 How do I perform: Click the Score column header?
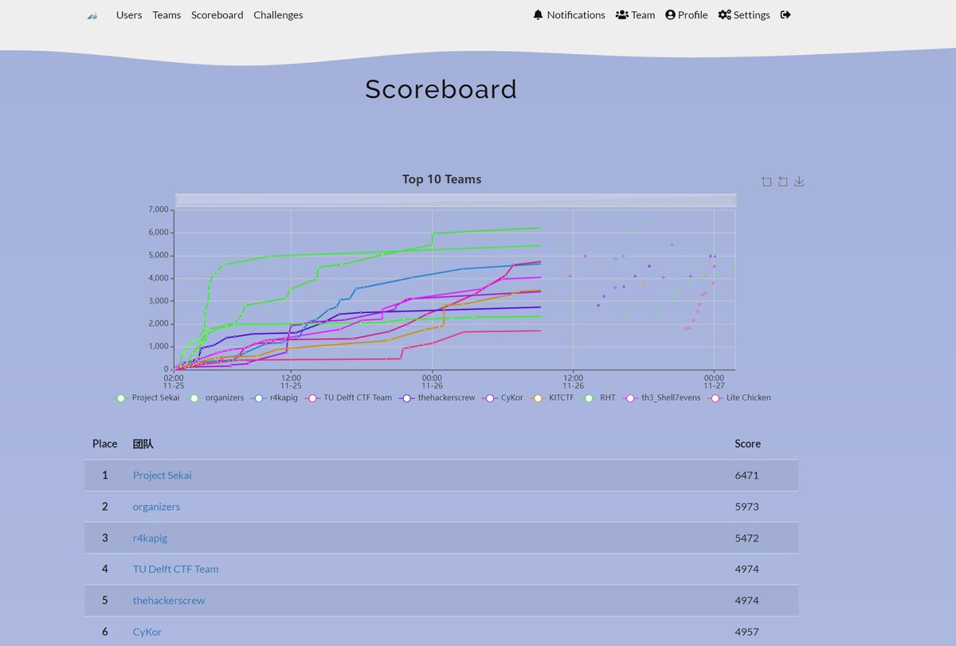[747, 444]
